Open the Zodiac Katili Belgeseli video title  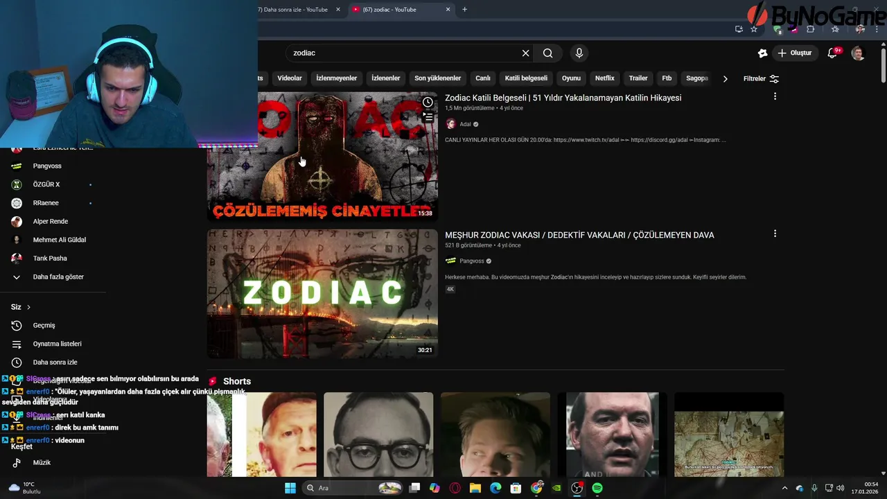click(563, 98)
